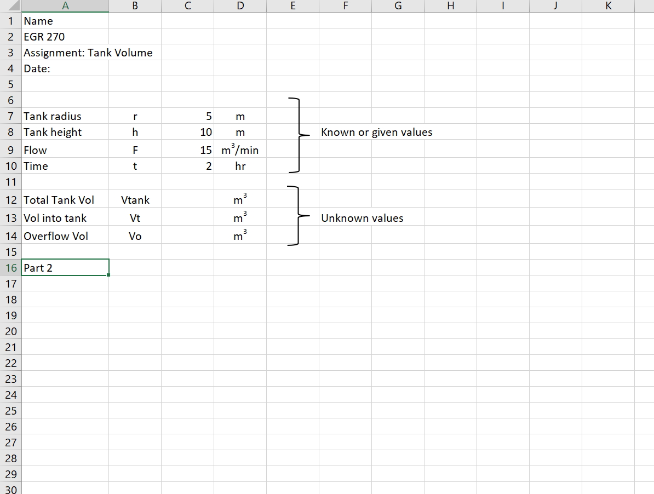Click the Select All corner button
Image resolution: width=654 pixels, height=494 pixels.
11,5
